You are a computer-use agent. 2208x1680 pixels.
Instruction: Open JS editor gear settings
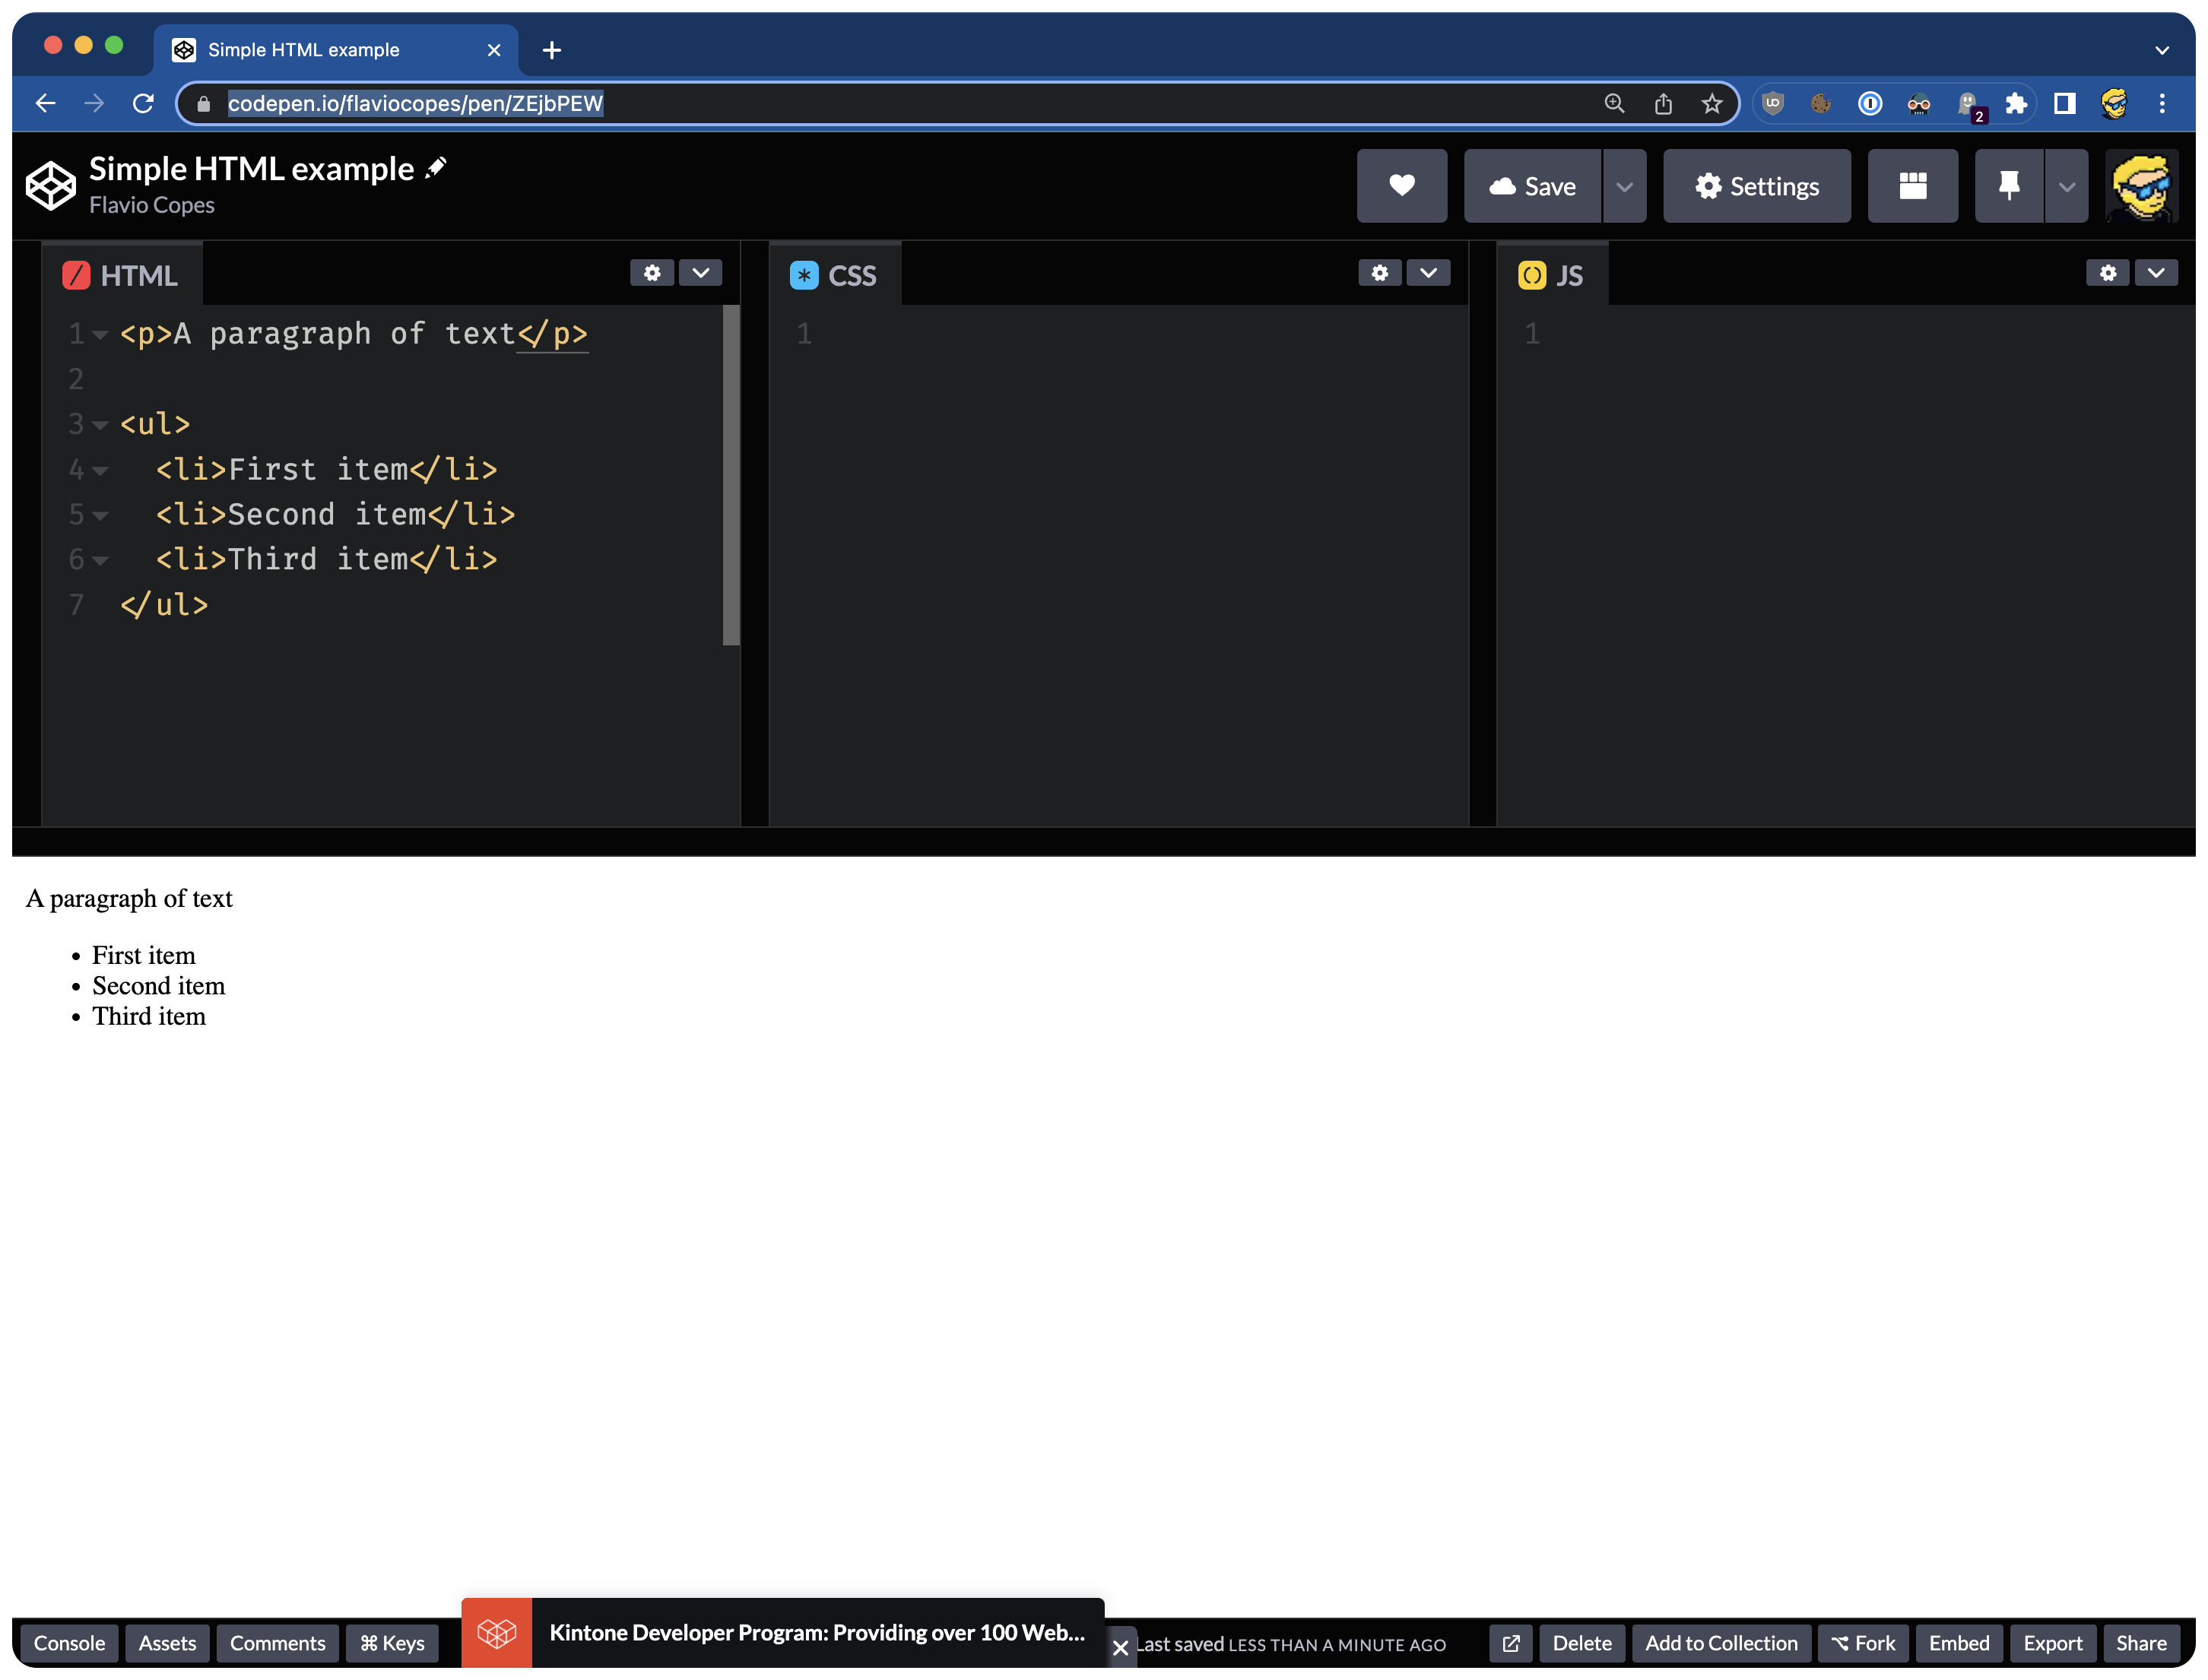2107,273
